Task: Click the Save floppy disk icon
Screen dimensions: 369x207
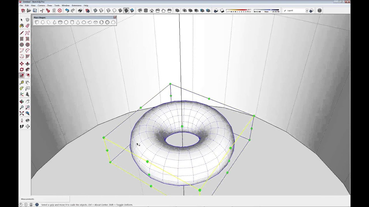Action: click(x=35, y=11)
